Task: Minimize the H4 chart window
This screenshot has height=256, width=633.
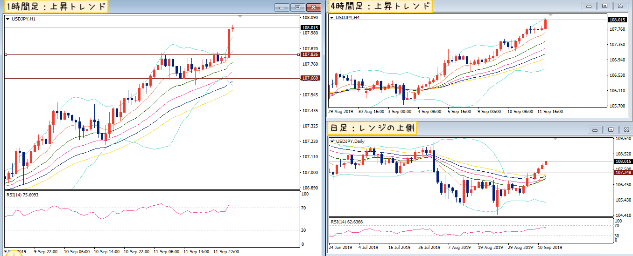Action: [x=589, y=6]
